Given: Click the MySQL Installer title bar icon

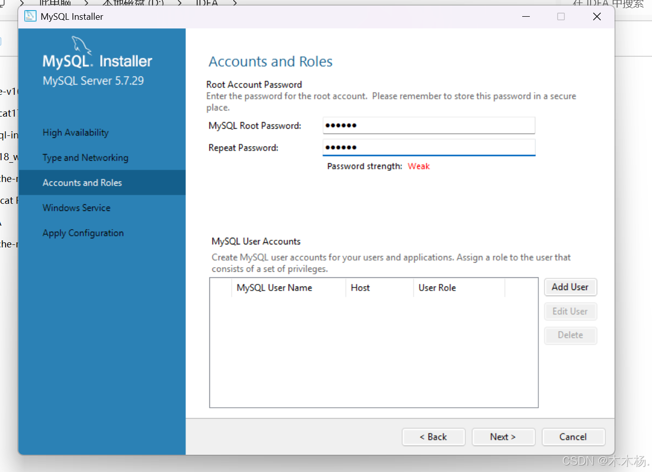Looking at the screenshot, I should click(x=30, y=16).
